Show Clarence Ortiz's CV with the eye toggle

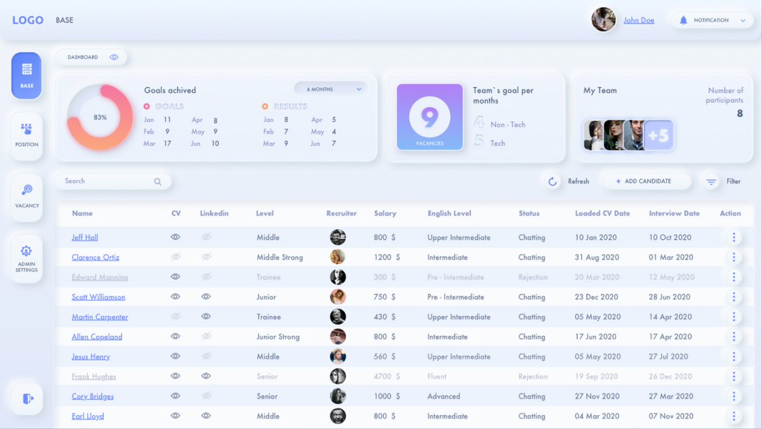(175, 257)
